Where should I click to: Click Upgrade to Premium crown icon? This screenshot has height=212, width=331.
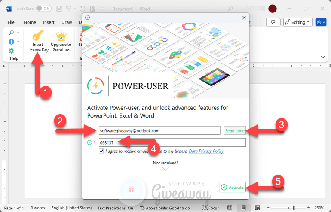[61, 41]
